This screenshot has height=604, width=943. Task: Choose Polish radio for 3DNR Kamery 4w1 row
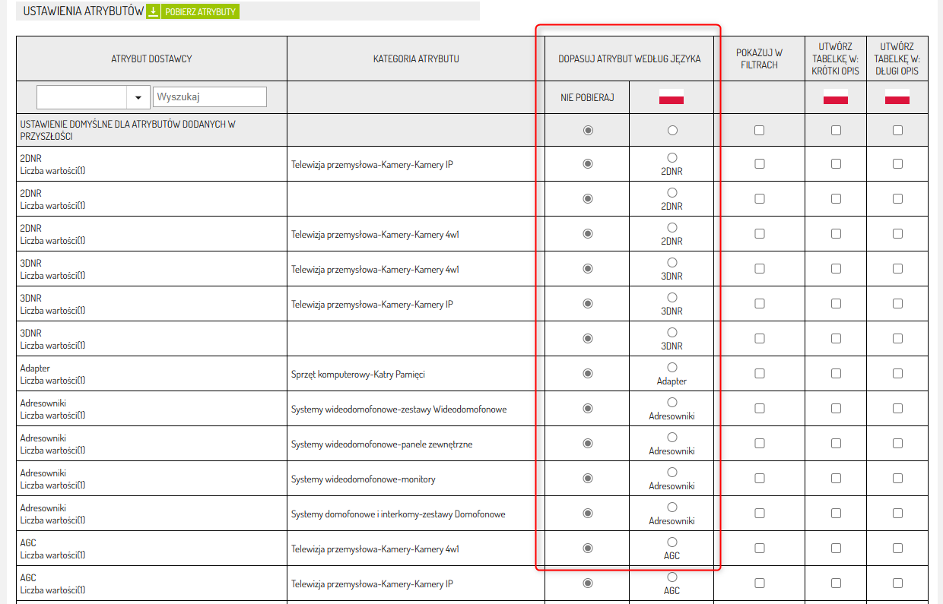click(672, 262)
